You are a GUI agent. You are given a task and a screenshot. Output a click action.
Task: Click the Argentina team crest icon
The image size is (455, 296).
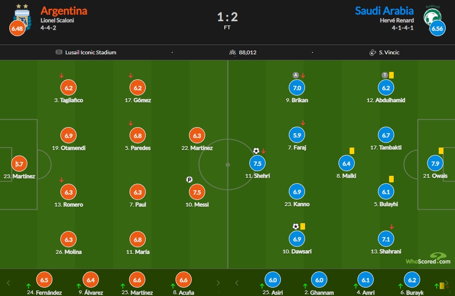coord(22,17)
